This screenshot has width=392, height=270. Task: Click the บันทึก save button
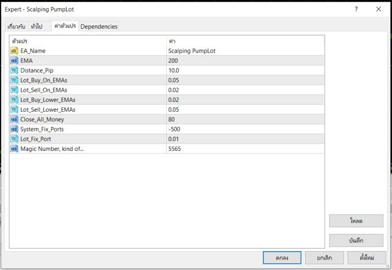(356, 241)
